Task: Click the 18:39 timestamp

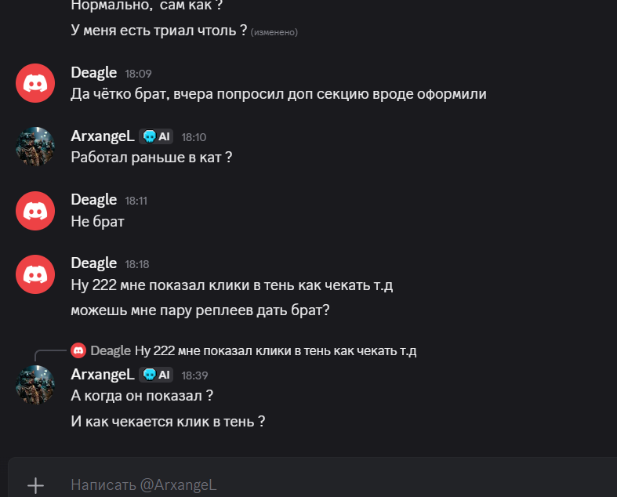Action: pyautogui.click(x=194, y=375)
